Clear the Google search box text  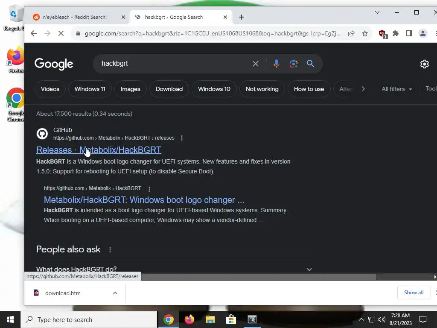point(256,64)
